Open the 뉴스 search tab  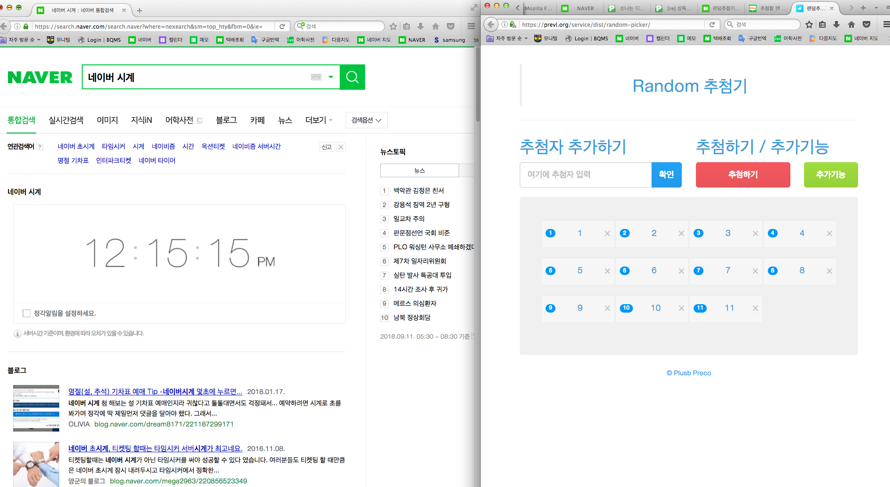[x=285, y=120]
